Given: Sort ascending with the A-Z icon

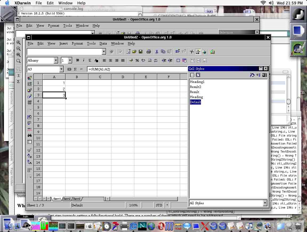Looking at the screenshot, I should pyautogui.click(x=30, y=156).
